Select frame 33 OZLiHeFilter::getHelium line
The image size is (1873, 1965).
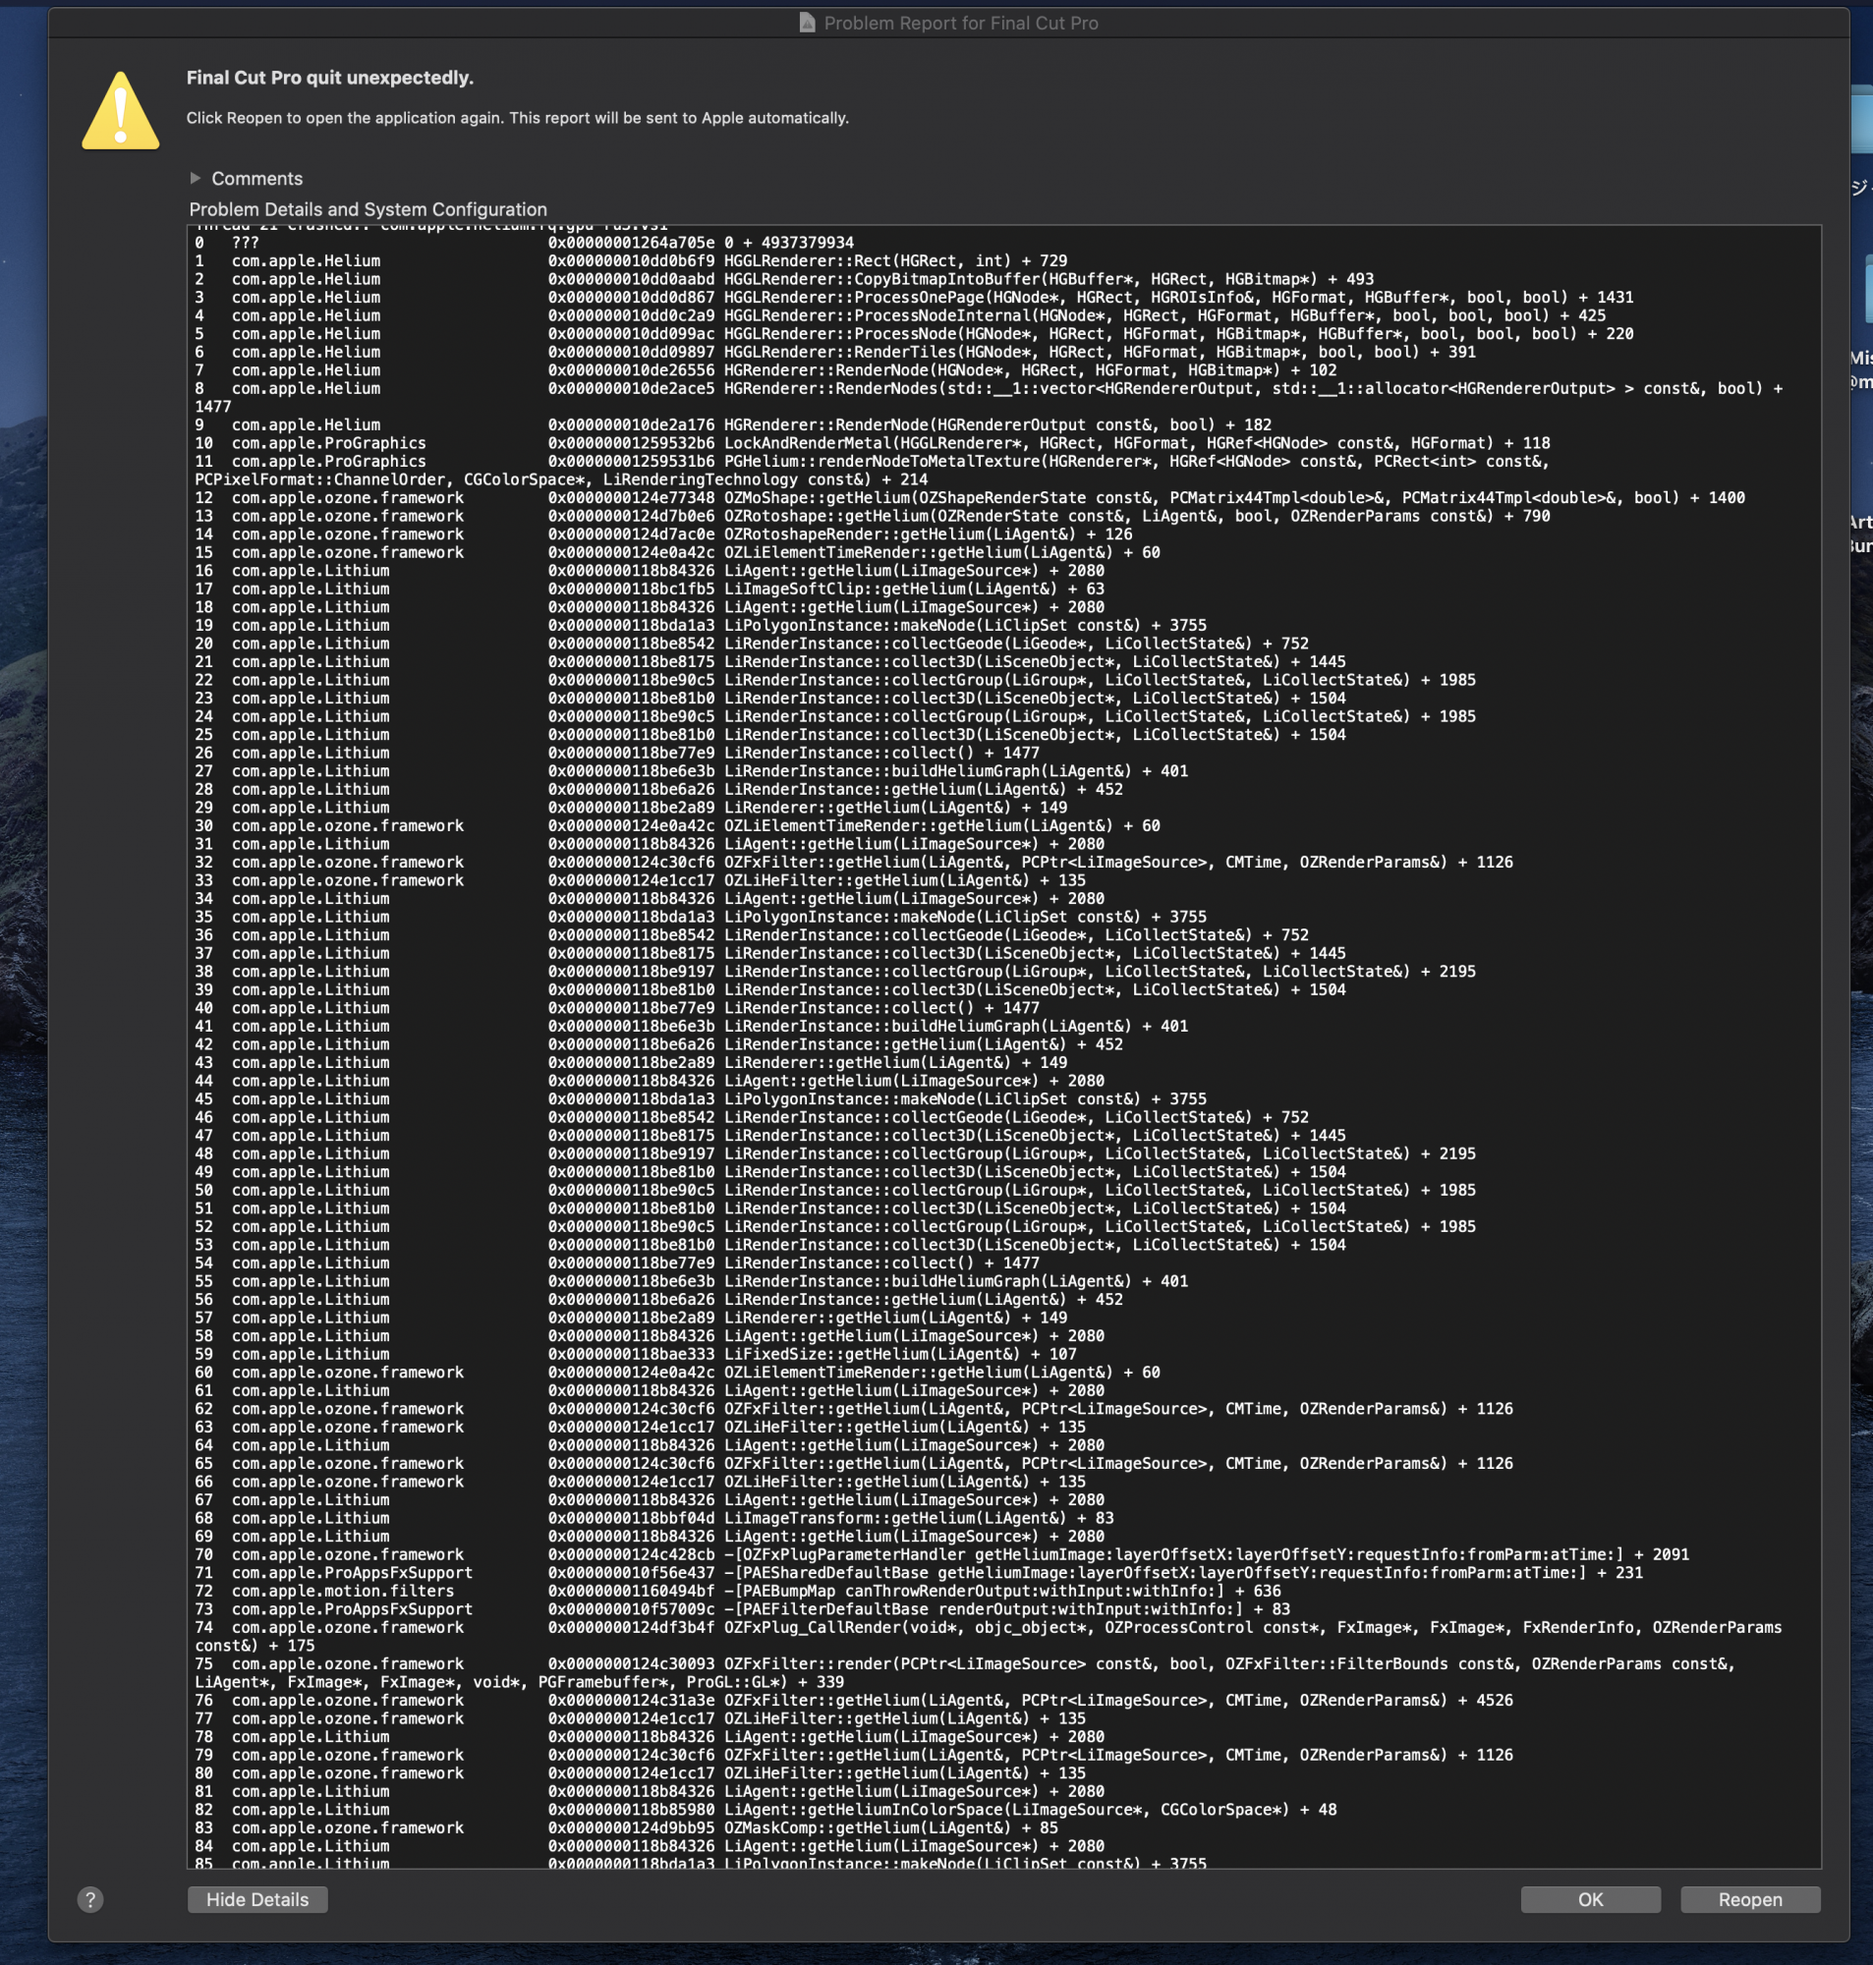click(640, 880)
